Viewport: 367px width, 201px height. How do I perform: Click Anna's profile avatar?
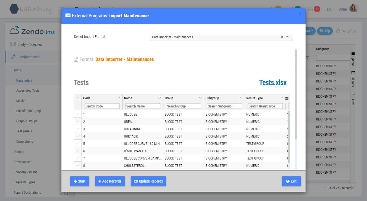click(353, 9)
